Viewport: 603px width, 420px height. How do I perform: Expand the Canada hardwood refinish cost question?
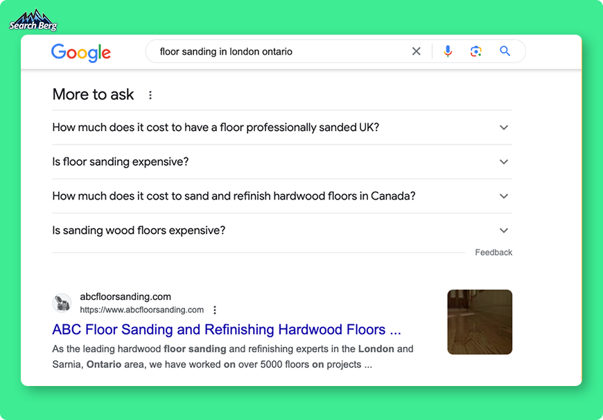282,196
